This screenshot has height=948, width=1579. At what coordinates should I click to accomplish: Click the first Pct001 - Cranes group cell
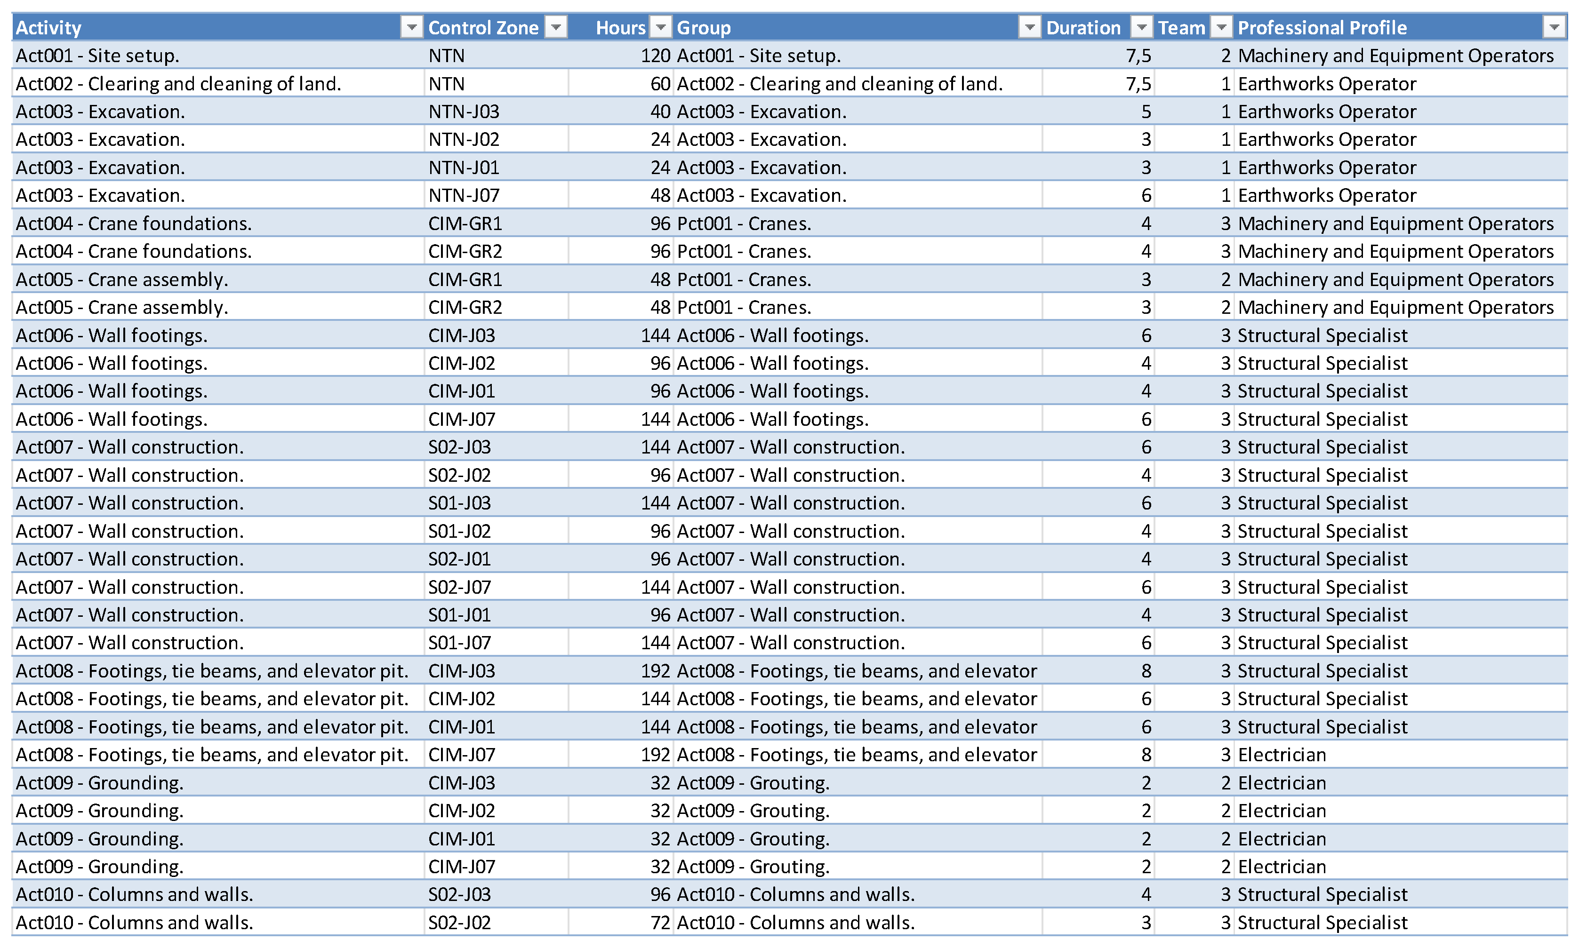coord(744,223)
